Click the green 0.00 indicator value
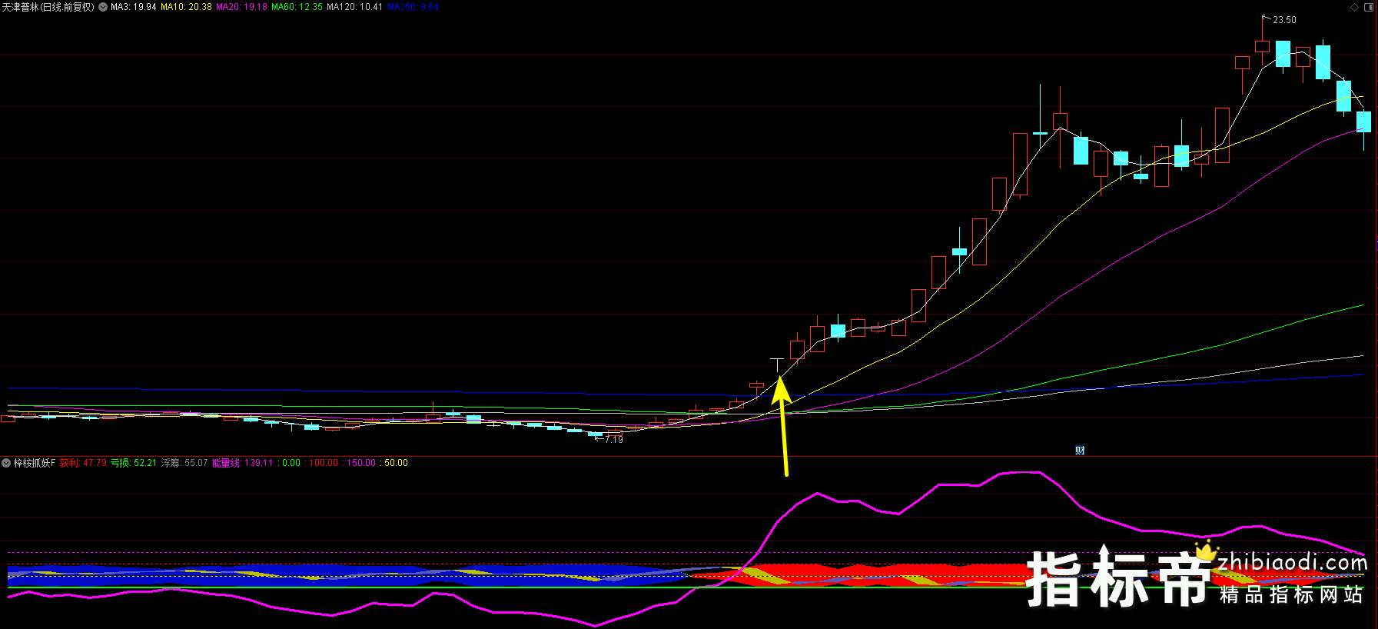The width and height of the screenshot is (1378, 629). point(291,463)
